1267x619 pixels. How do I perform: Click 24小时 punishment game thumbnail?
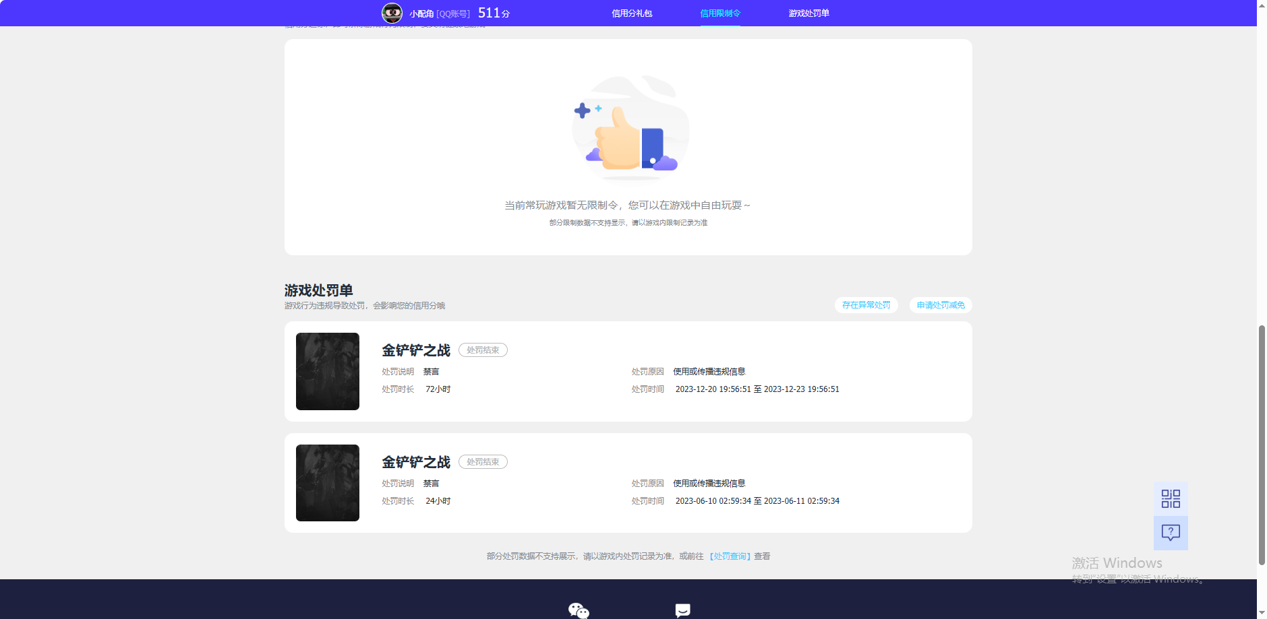(x=328, y=483)
